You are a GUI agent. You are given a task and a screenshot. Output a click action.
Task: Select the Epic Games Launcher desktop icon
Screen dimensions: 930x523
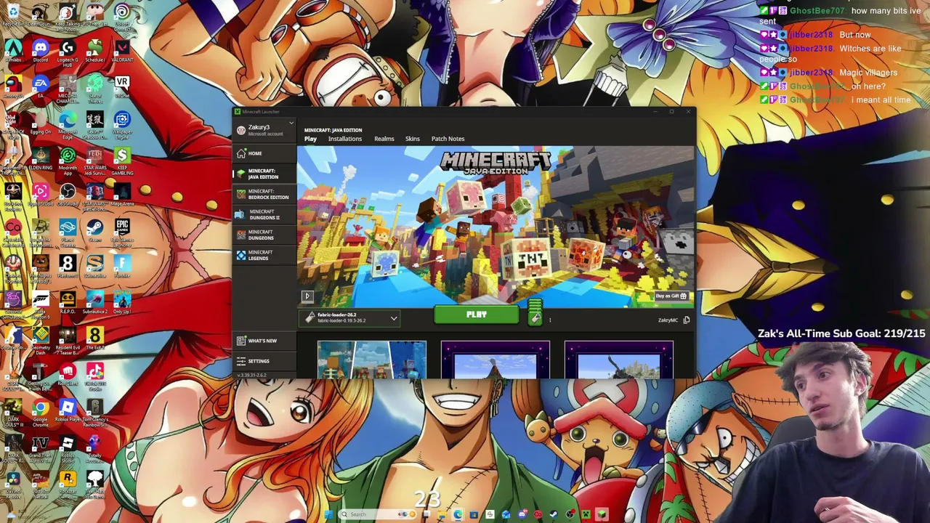(122, 232)
